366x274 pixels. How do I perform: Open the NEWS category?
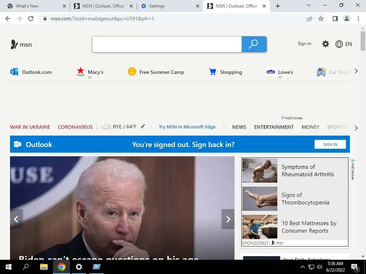click(x=239, y=127)
